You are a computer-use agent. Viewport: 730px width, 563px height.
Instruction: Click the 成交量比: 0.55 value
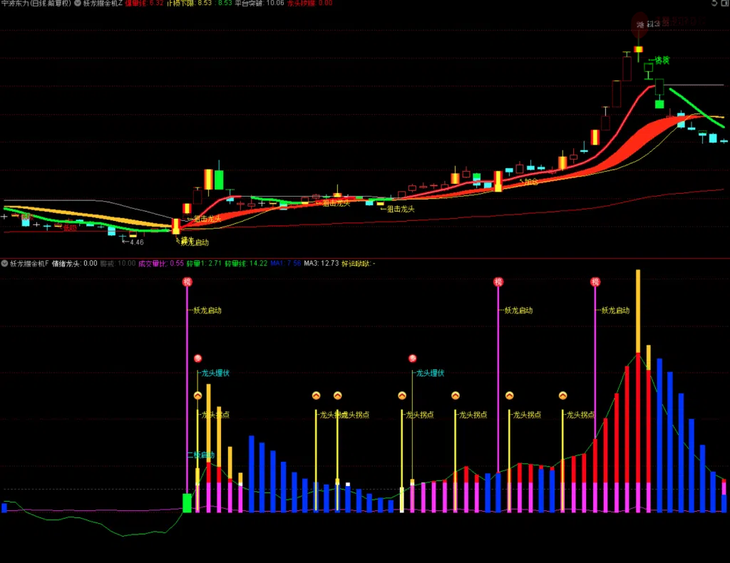160,264
